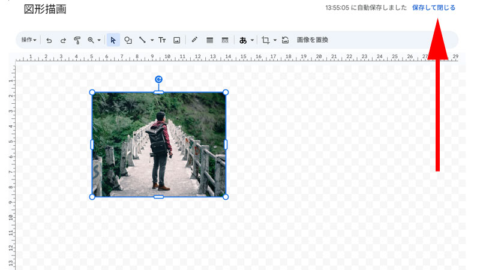Activate the Select arrow cursor tool
The width and height of the screenshot is (480, 270).
point(113,40)
